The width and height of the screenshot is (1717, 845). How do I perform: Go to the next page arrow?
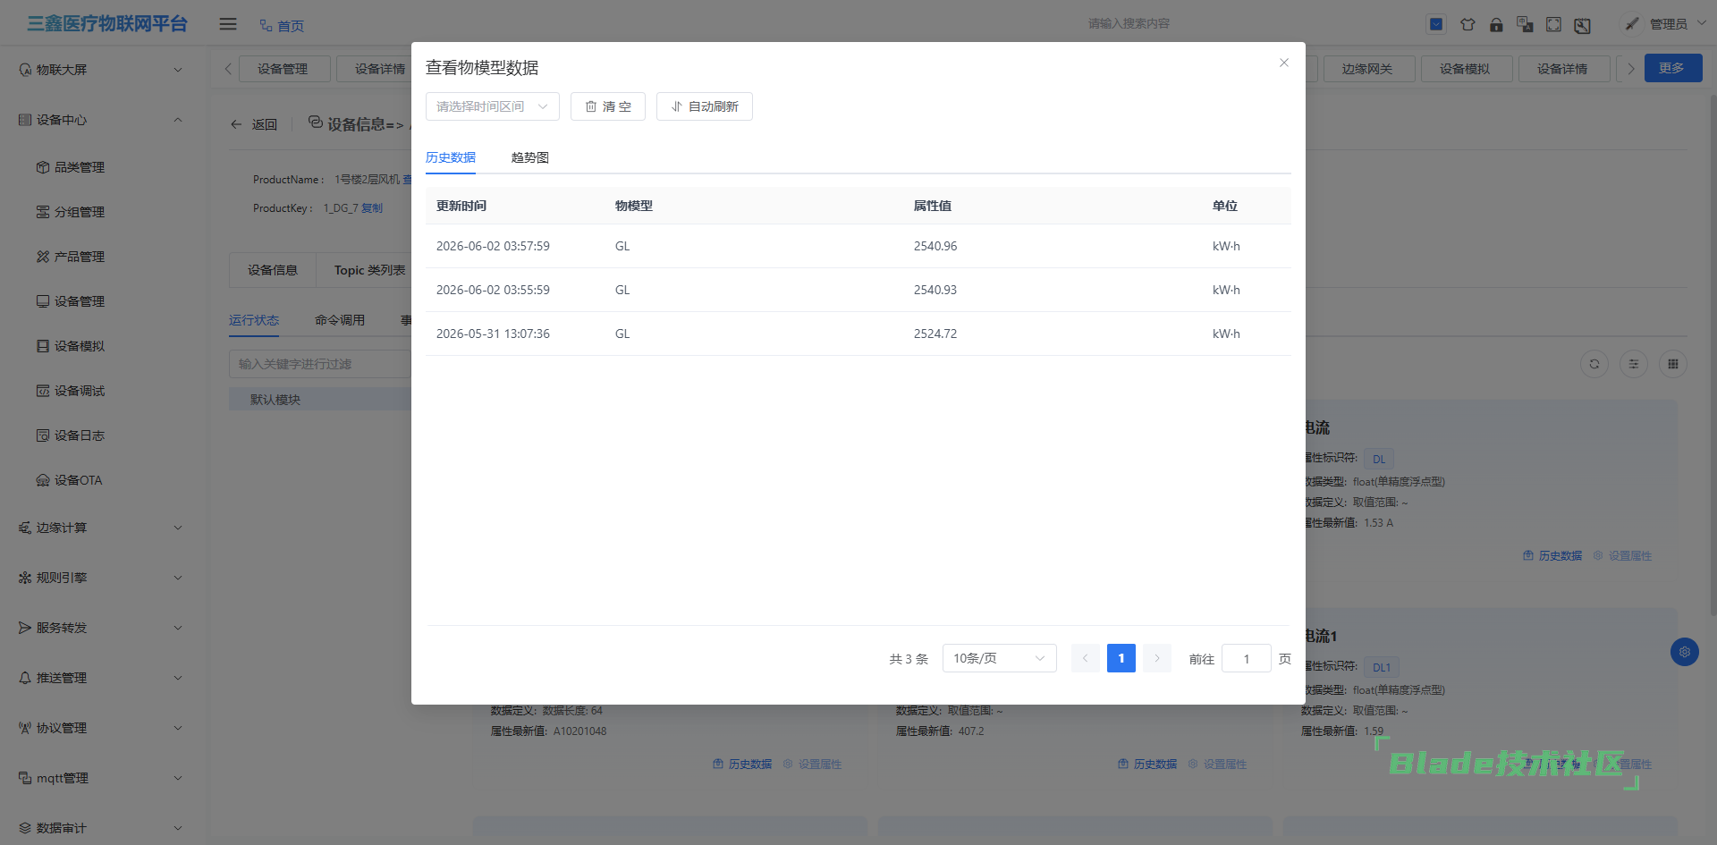[x=1157, y=658]
